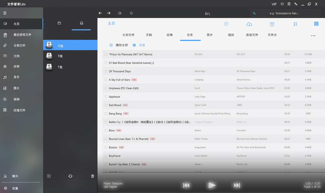This screenshot has height=193, width=325.
Task: Switch to the 图片 category tab
Action: (210, 35)
